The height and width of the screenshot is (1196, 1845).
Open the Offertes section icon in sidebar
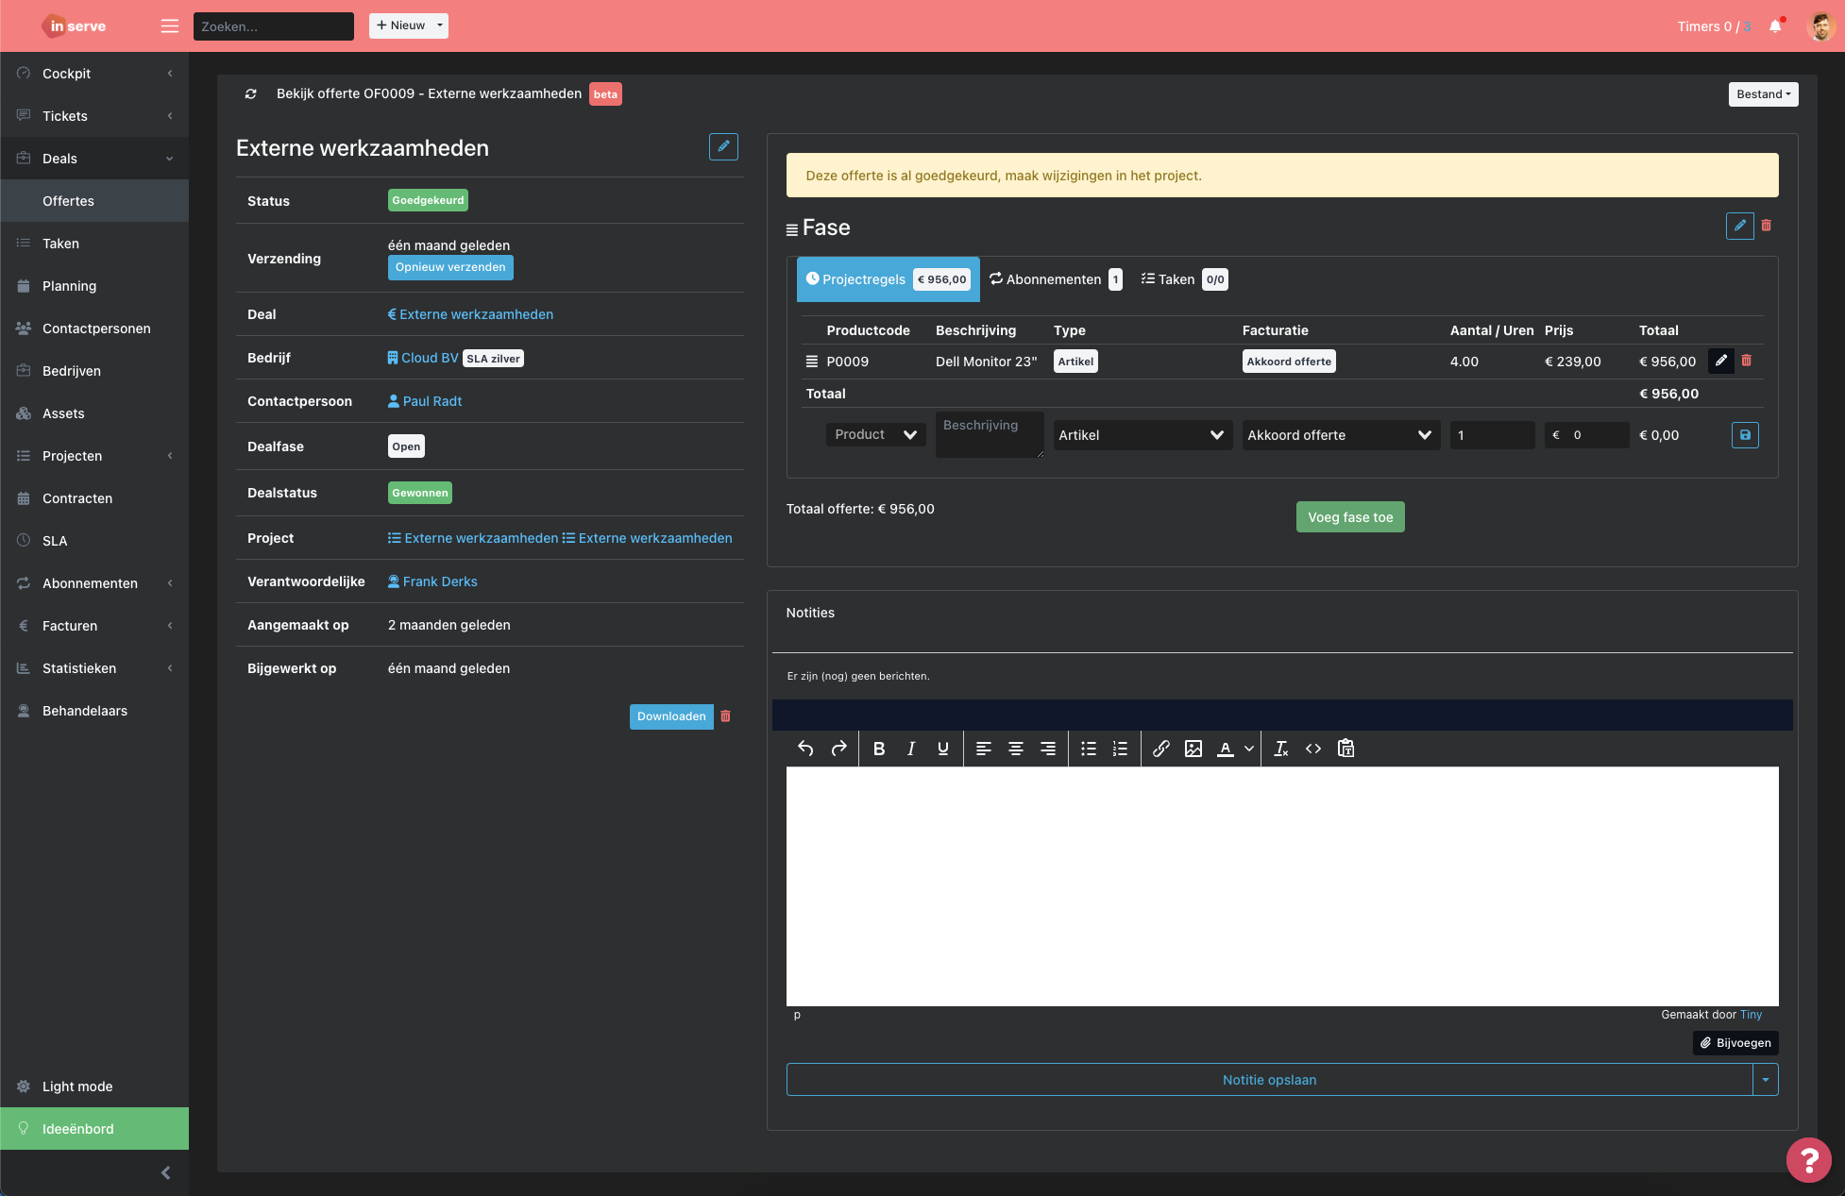coord(68,200)
